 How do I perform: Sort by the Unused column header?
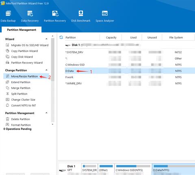[152, 37]
